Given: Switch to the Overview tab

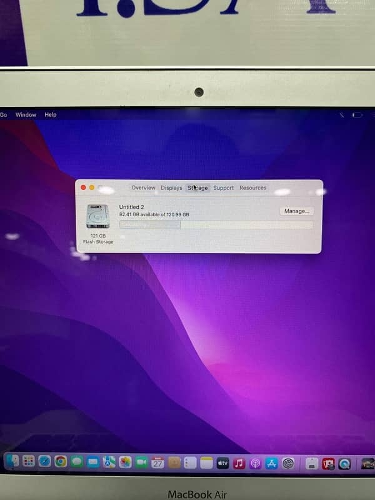Looking at the screenshot, I should tap(143, 187).
